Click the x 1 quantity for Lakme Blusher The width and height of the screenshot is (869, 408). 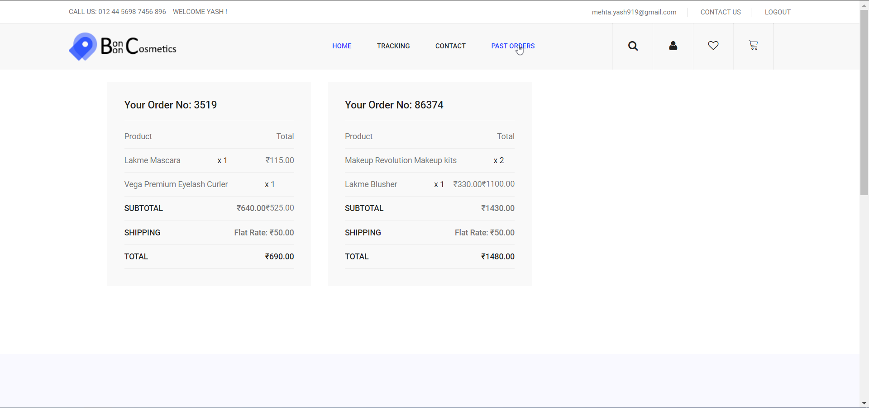pos(439,184)
